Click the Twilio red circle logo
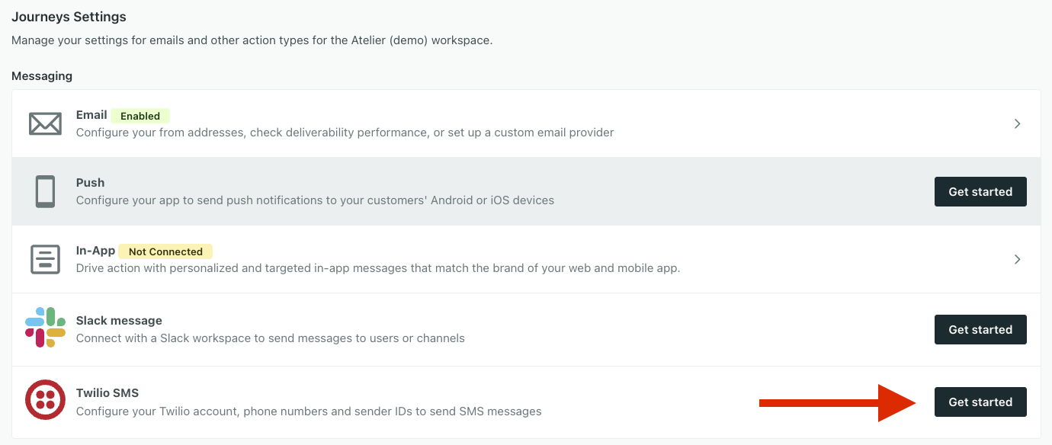Screen dimensions: 1052x445 point(45,400)
